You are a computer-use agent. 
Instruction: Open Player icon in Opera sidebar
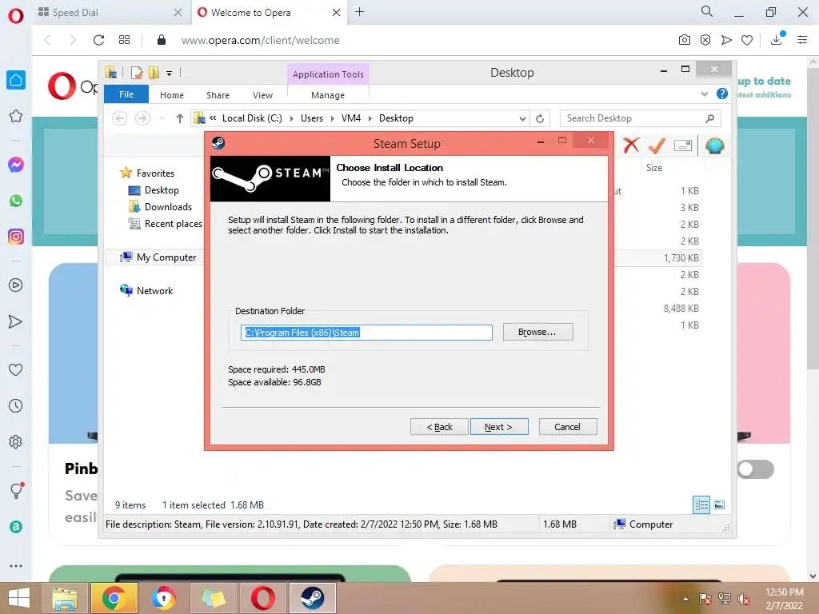(x=16, y=285)
